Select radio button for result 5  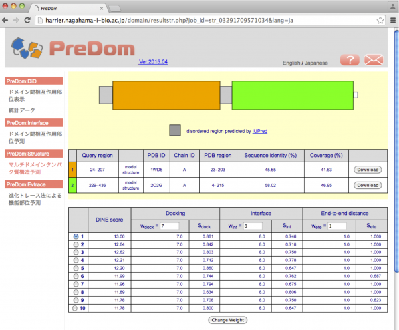tap(76, 266)
